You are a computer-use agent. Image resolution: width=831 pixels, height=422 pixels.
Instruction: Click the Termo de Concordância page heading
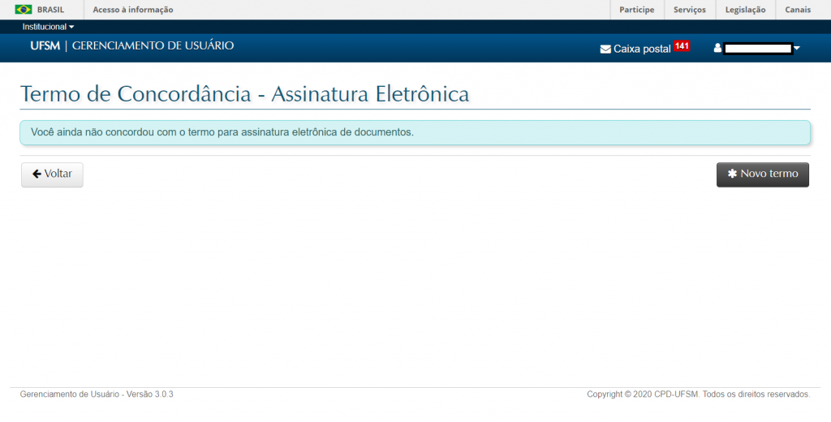point(244,94)
